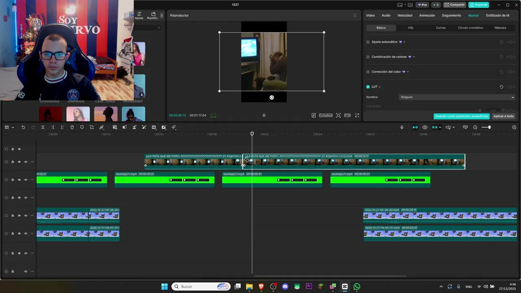Add a marker with the shield icon

point(82,127)
